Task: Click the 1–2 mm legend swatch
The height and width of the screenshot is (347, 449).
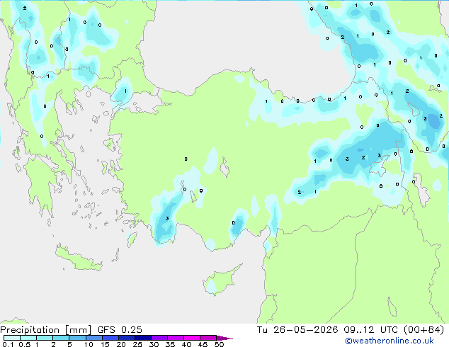Action: 45,338
